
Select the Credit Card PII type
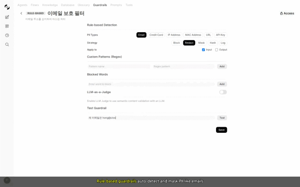point(156,35)
